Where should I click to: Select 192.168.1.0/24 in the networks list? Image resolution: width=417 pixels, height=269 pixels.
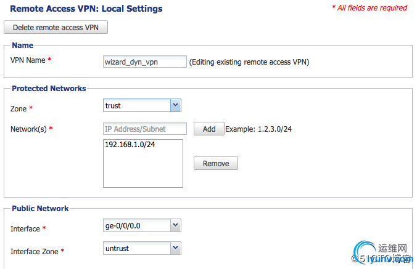130,145
